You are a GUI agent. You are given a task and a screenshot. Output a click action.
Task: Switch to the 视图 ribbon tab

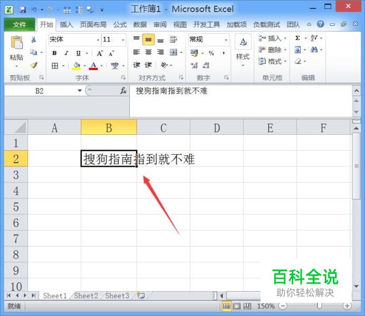point(180,24)
